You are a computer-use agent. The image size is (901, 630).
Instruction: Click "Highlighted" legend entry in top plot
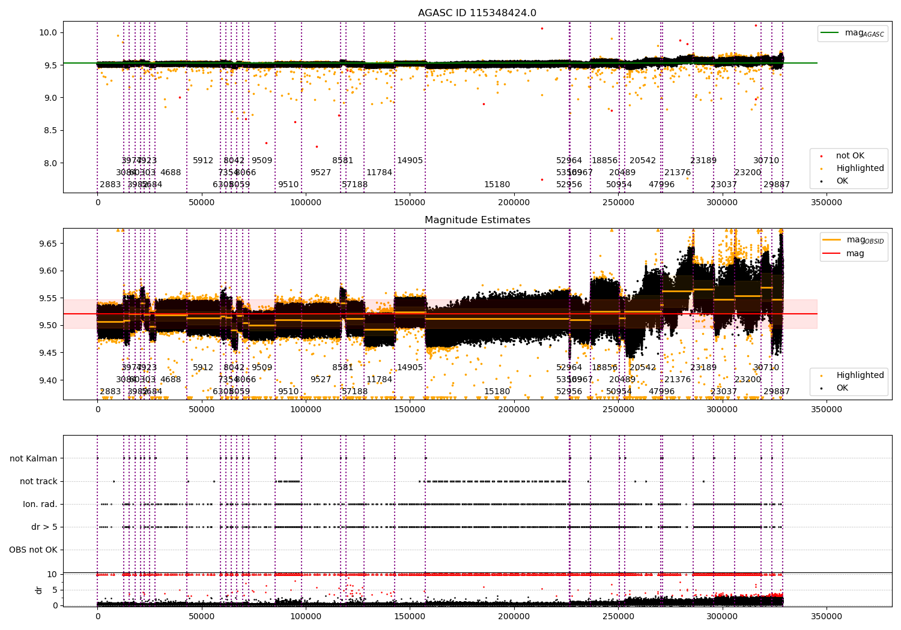tap(860, 169)
